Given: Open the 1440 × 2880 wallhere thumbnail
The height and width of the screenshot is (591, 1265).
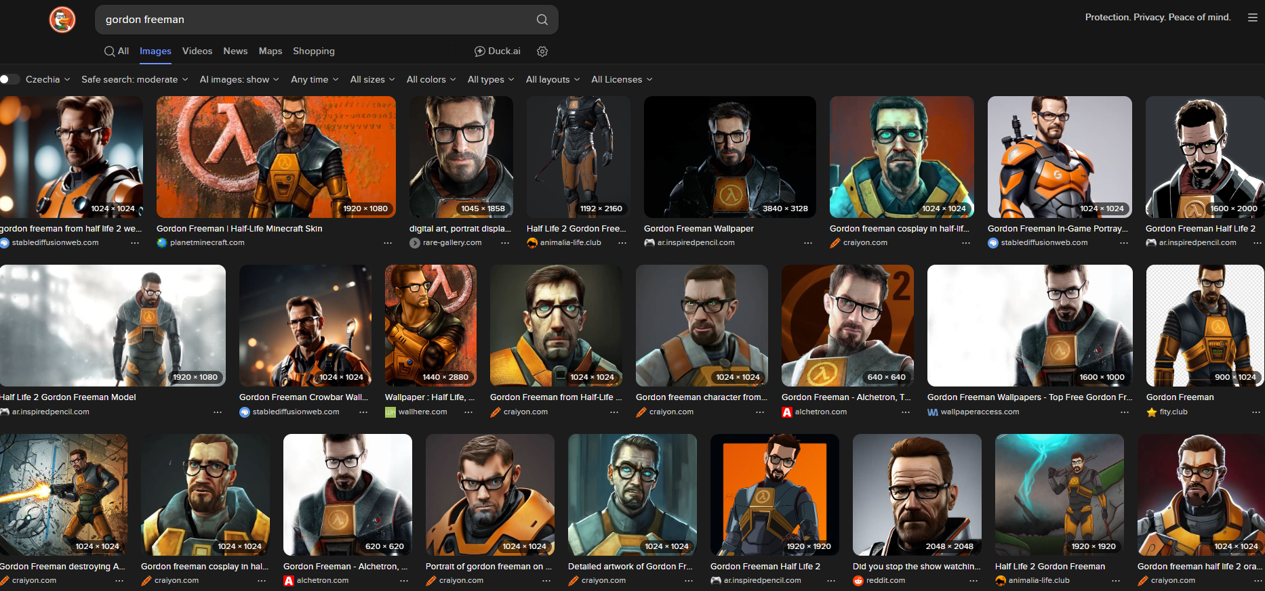Looking at the screenshot, I should 430,326.
